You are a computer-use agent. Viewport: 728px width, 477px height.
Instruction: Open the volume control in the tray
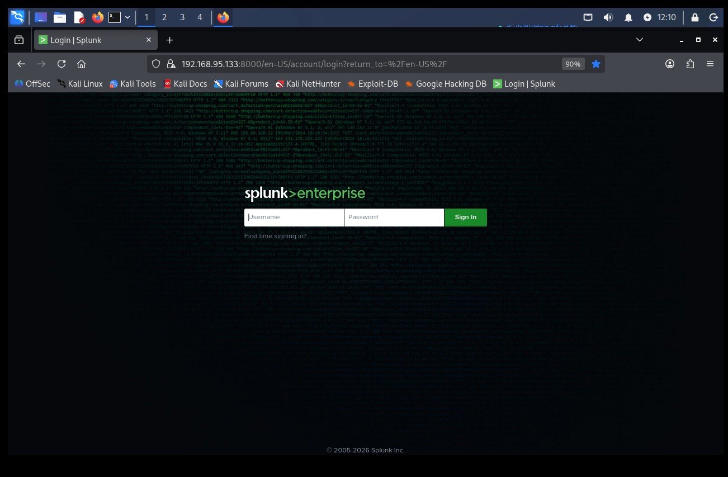coord(608,17)
